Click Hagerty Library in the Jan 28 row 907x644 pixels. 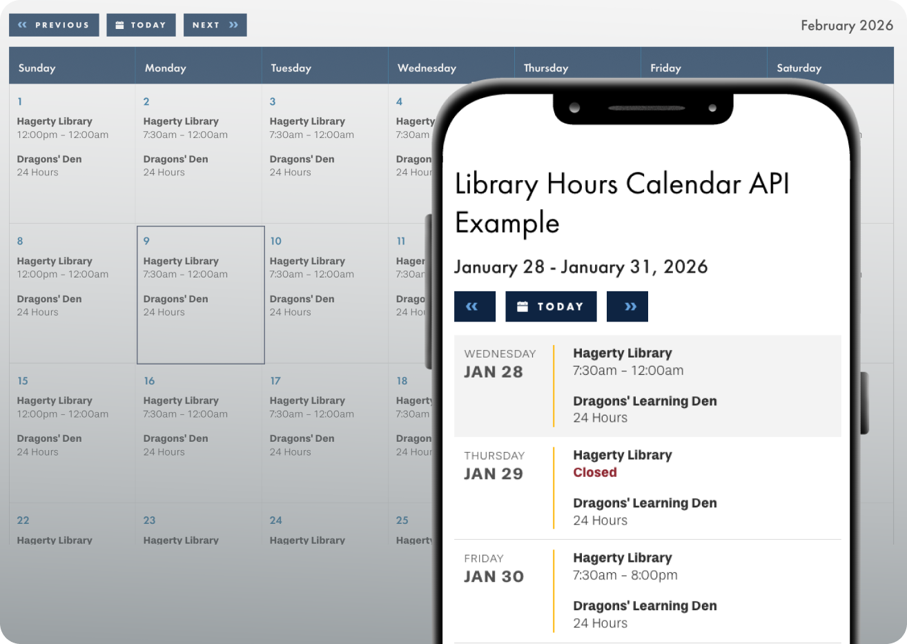click(x=623, y=353)
